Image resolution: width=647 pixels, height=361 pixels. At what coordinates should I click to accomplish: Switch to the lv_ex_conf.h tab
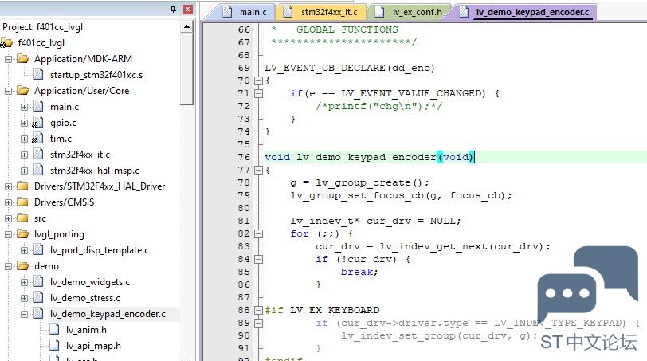click(x=409, y=12)
